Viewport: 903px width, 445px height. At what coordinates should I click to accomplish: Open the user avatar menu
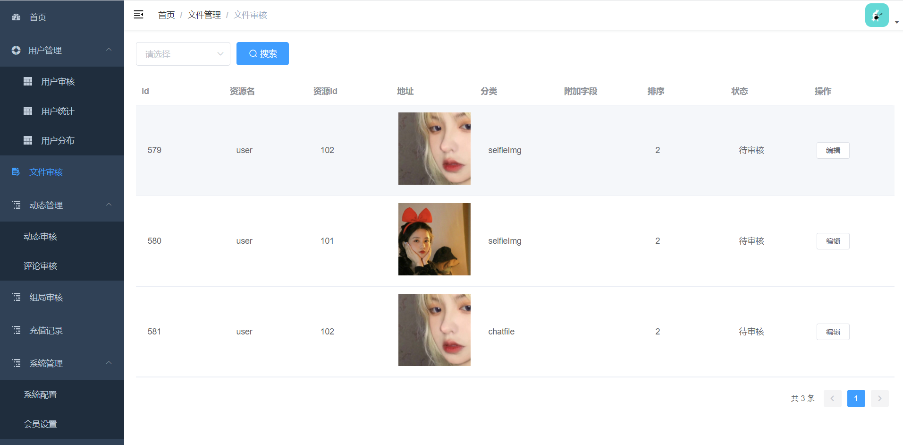pos(877,15)
